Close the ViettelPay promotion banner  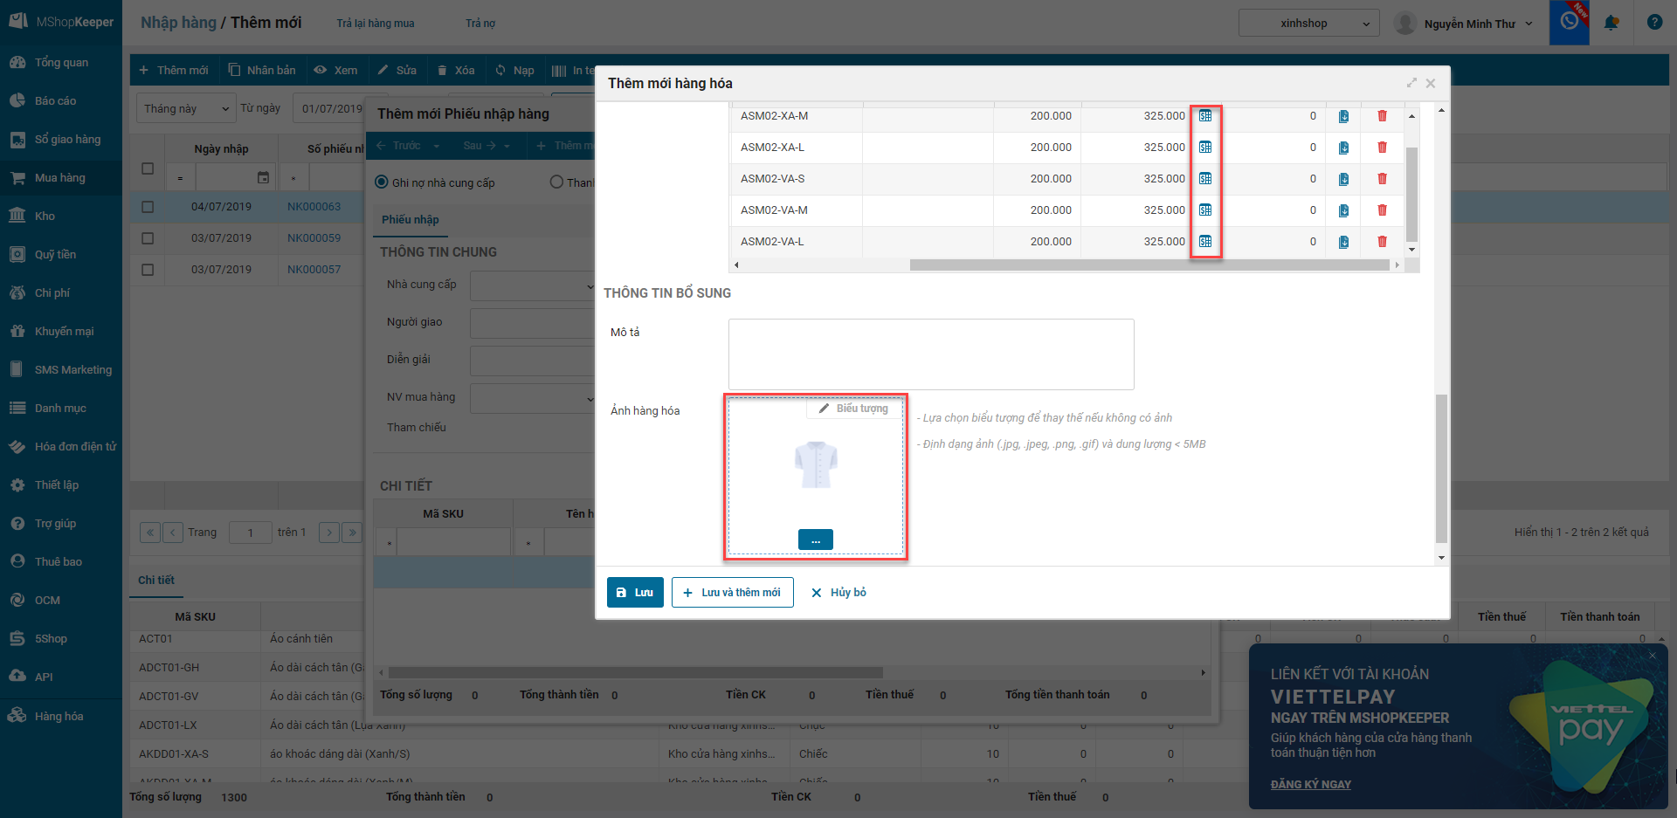(x=1652, y=656)
